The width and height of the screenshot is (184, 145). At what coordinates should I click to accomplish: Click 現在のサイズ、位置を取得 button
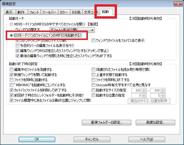[149, 101]
